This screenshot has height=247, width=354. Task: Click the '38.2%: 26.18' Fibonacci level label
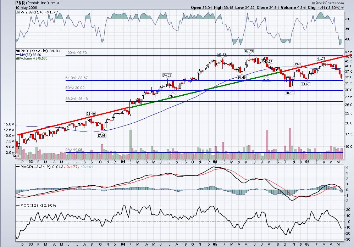pos(77,99)
